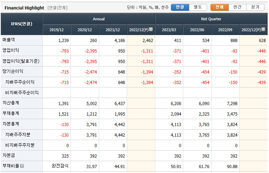Click the 4,186 revenue value for 2021/12
Viewport: 269px width, 173px height.
(x=120, y=41)
